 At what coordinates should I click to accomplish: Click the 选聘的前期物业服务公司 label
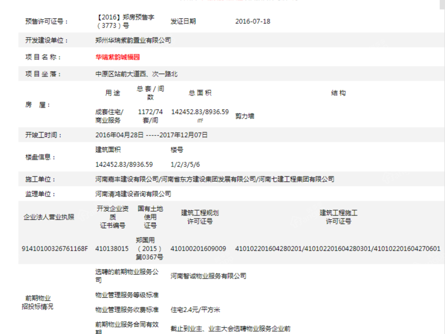tap(127, 276)
